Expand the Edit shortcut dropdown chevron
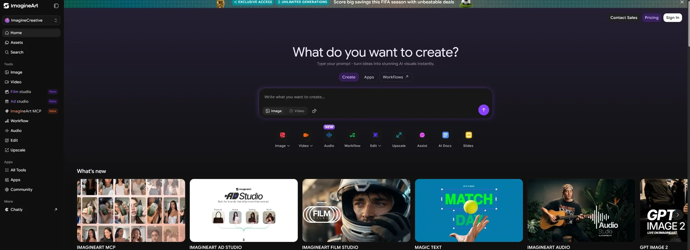Image resolution: width=690 pixels, height=250 pixels. point(380,146)
